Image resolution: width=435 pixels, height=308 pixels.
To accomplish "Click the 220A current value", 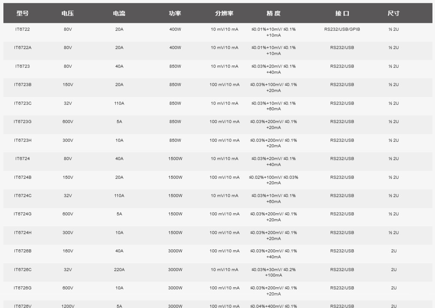I will [x=119, y=270].
